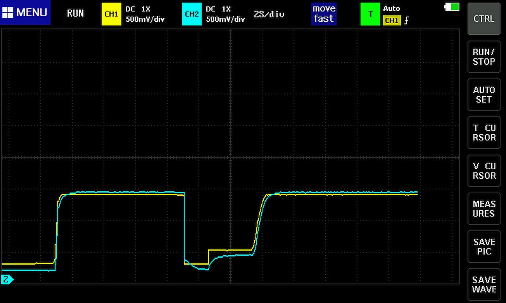The width and height of the screenshot is (506, 303).
Task: Select the cyan CH2 channel box
Action: pos(192,14)
